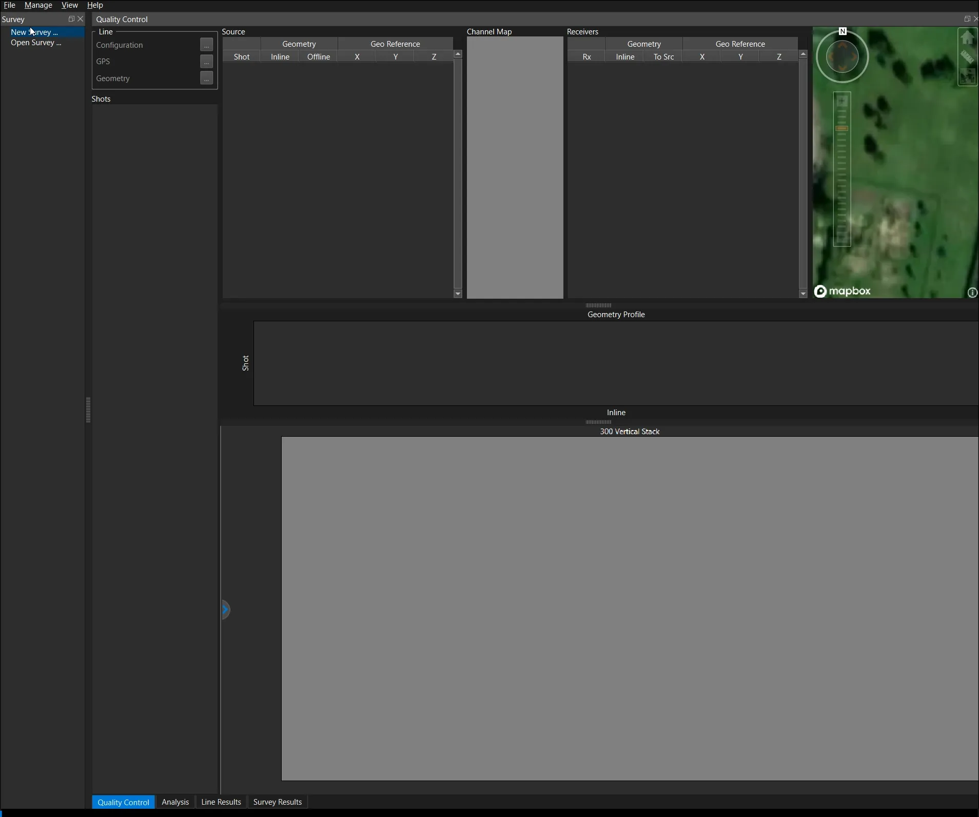Click Source table Y column header

point(396,57)
